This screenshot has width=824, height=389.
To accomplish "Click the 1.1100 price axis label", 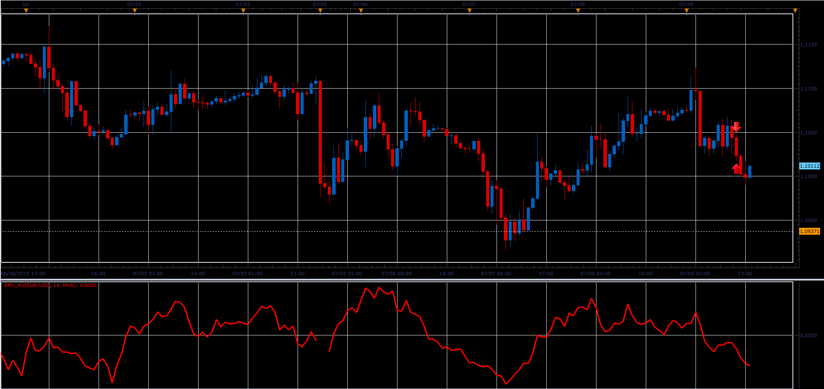I will pos(808,89).
